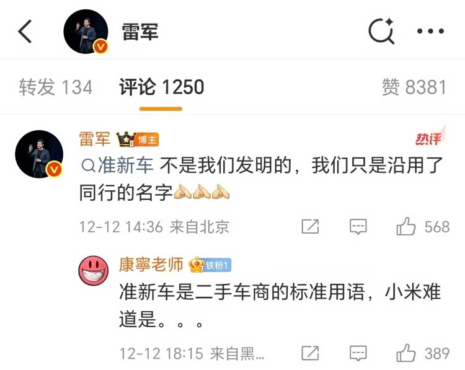This screenshot has width=465, height=370.
Task: Open the 准新车 search topic link
Action: (117, 165)
